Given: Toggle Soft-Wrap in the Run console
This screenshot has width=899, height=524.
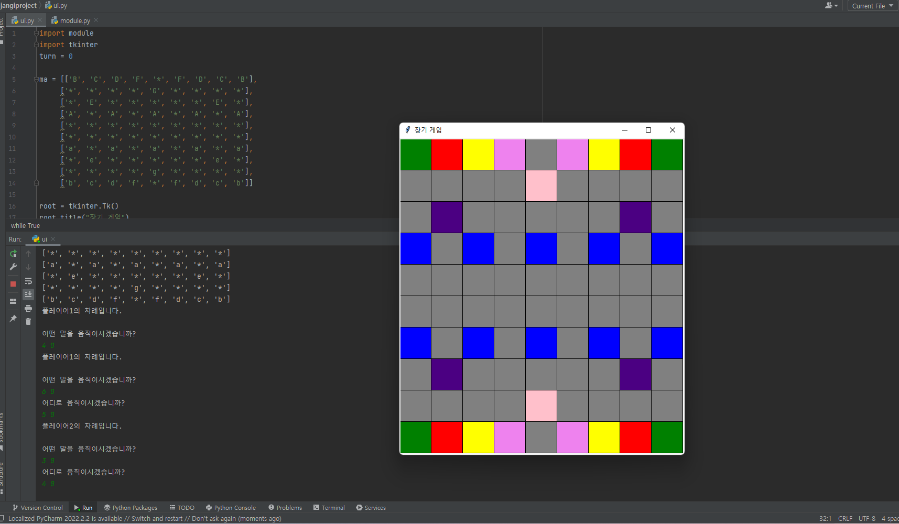Looking at the screenshot, I should coord(28,281).
